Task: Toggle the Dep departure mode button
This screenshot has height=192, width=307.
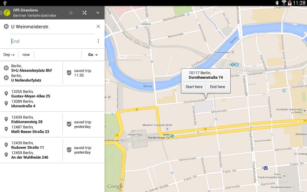Action: pos(9,55)
